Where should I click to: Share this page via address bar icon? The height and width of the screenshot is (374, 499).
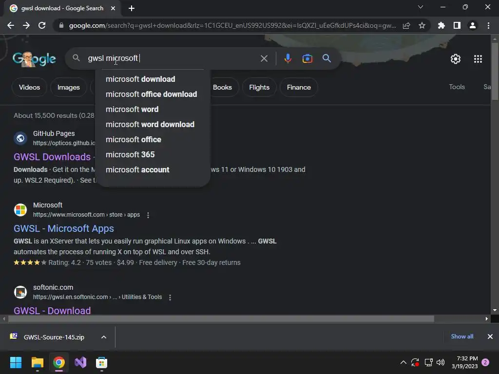(x=406, y=25)
